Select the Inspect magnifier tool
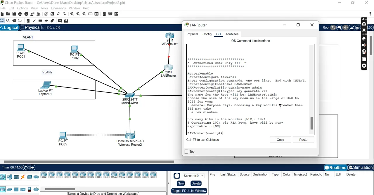The width and height of the screenshot is (374, 195). tap(8, 21)
